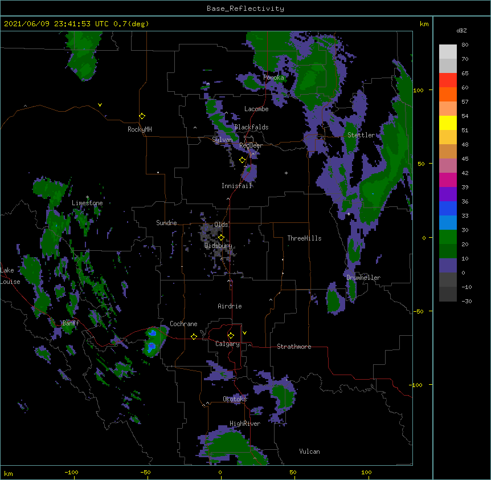Viewport: 491px width, 480px height.
Task: Click the Okotoks city label
Action: [x=235, y=399]
